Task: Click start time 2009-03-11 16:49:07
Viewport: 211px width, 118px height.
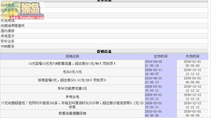Action: pos(161,72)
